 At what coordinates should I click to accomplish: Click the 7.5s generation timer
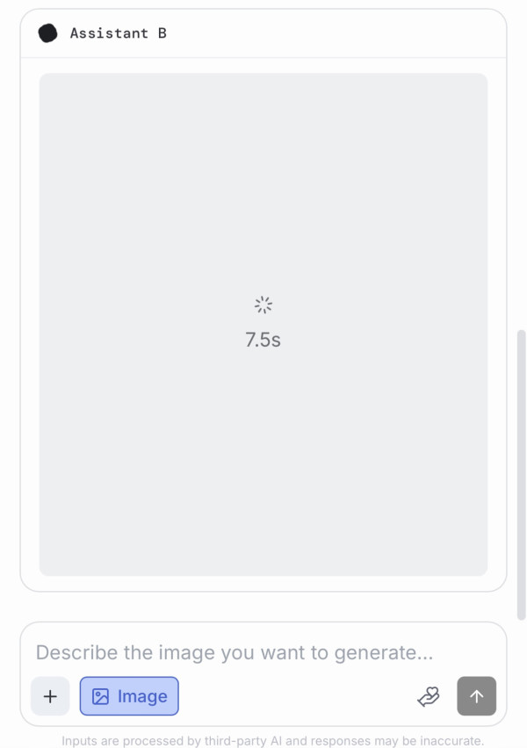click(x=263, y=340)
